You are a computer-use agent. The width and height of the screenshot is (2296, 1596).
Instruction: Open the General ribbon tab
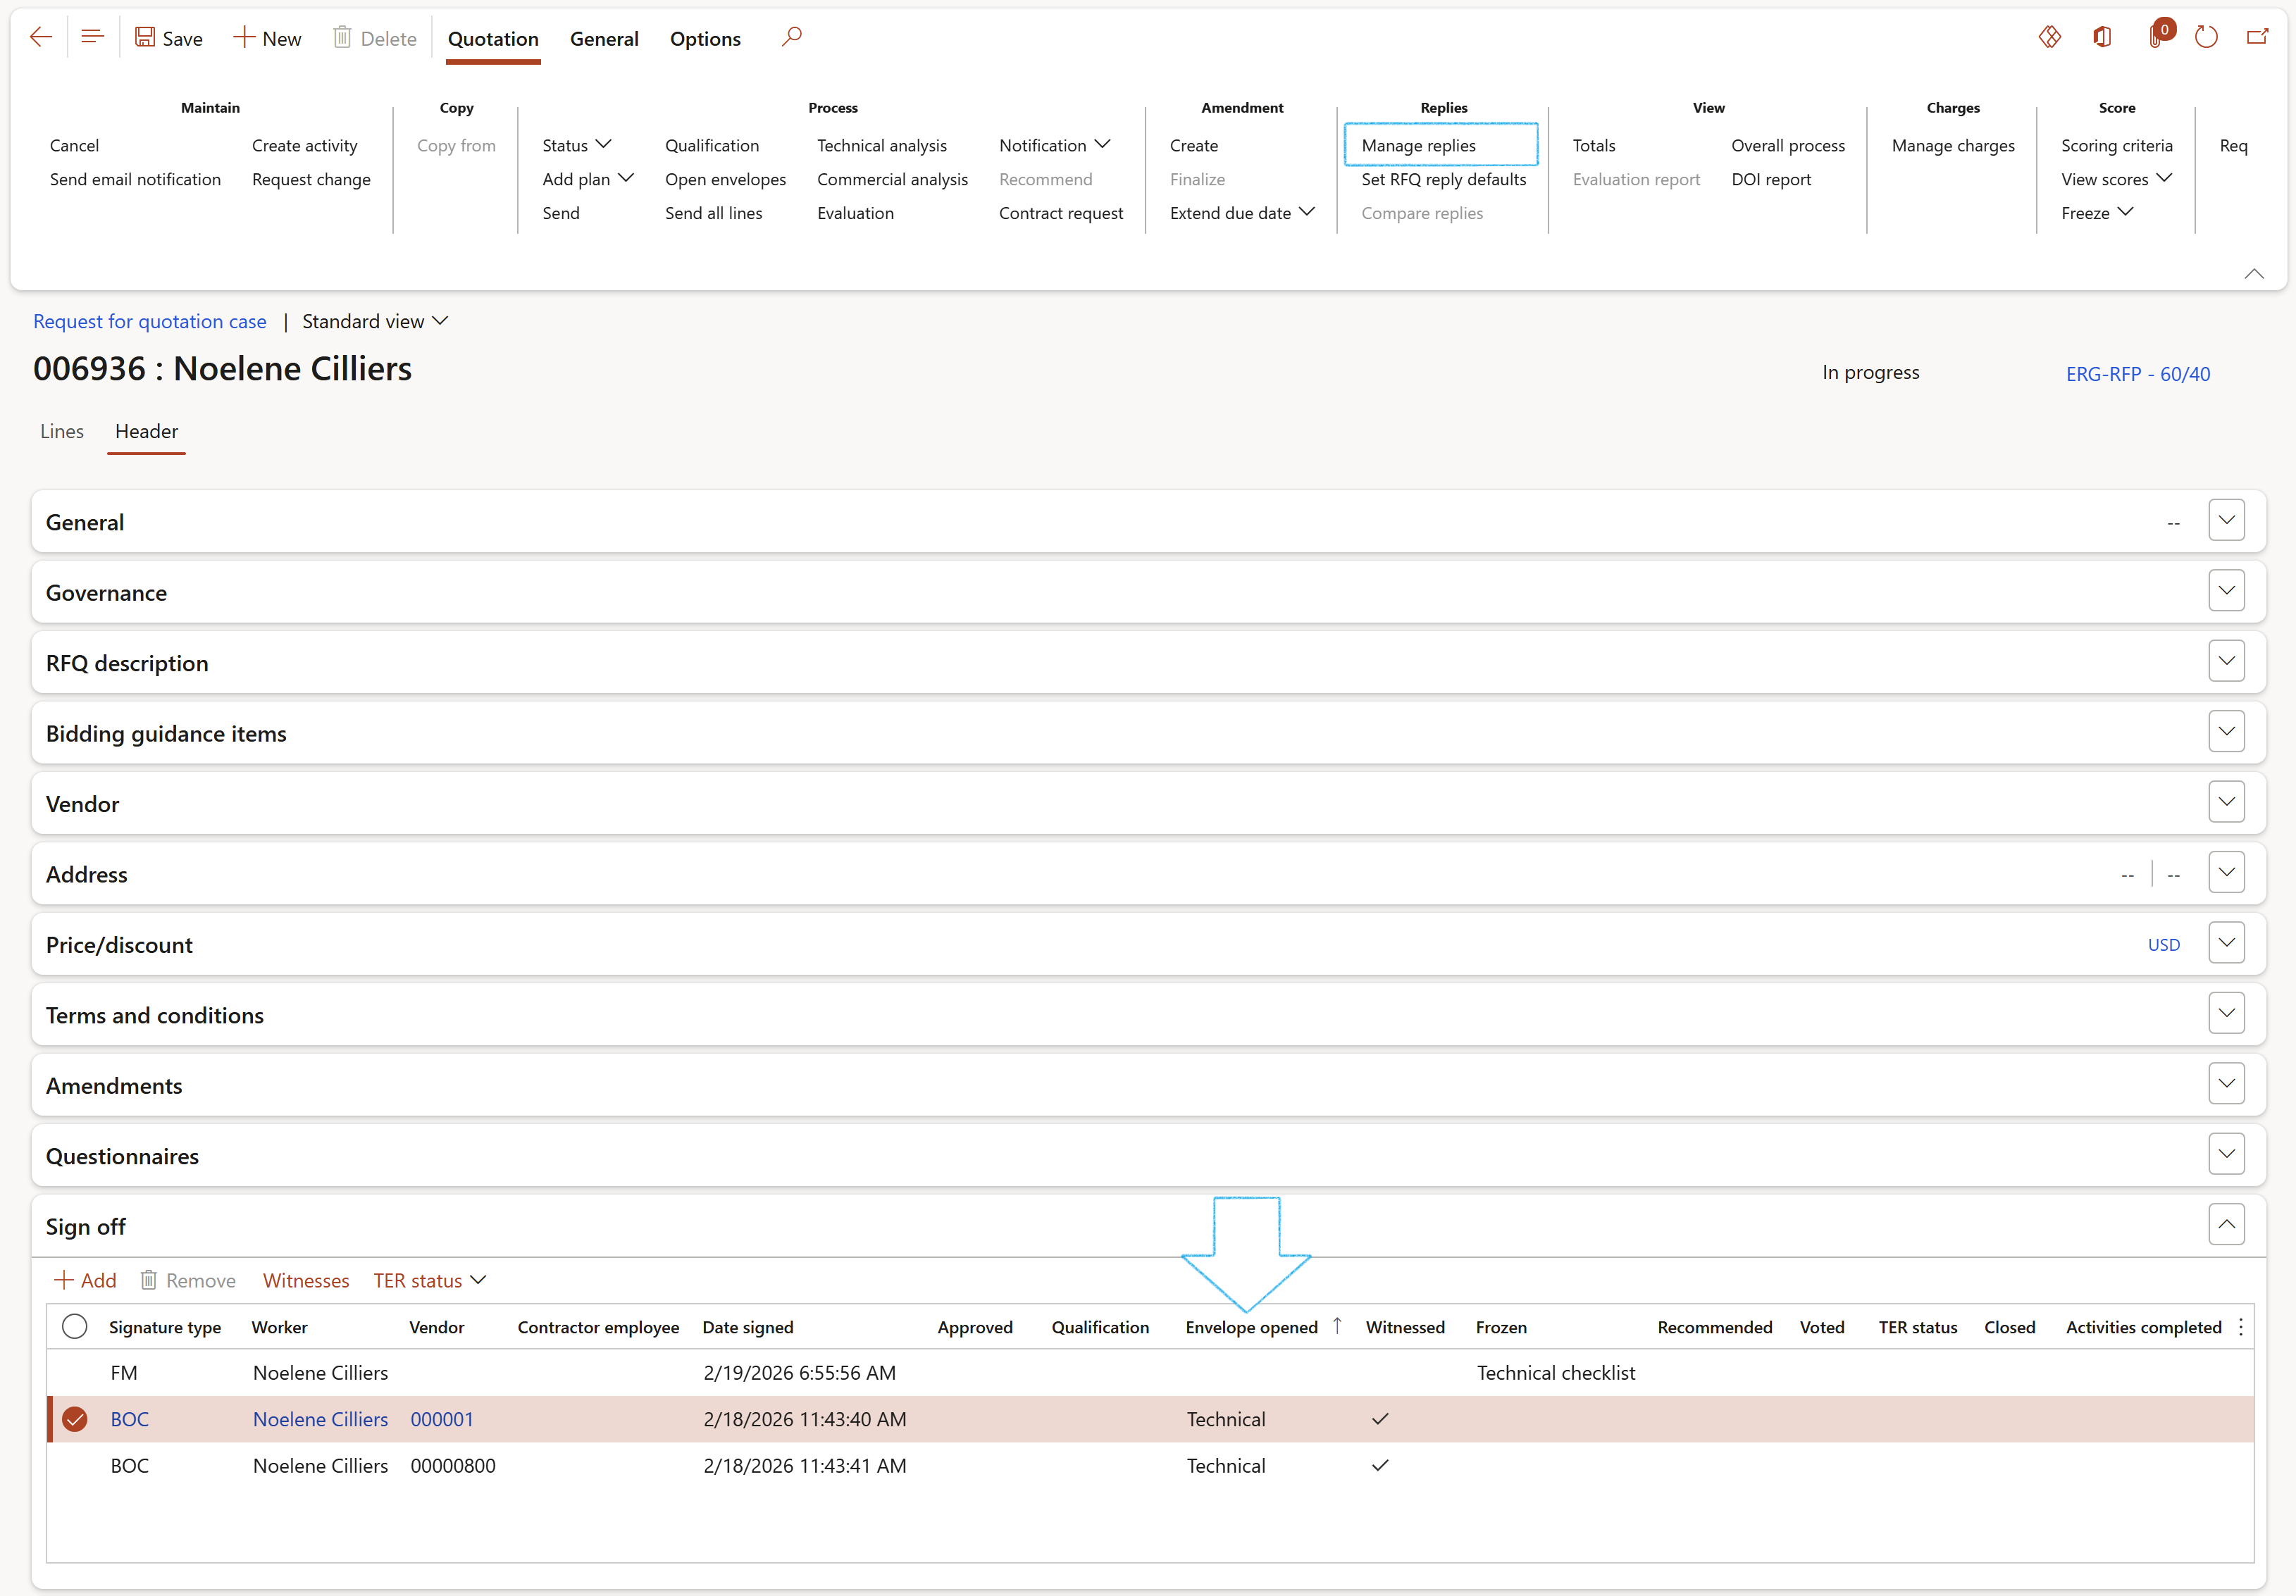[604, 39]
